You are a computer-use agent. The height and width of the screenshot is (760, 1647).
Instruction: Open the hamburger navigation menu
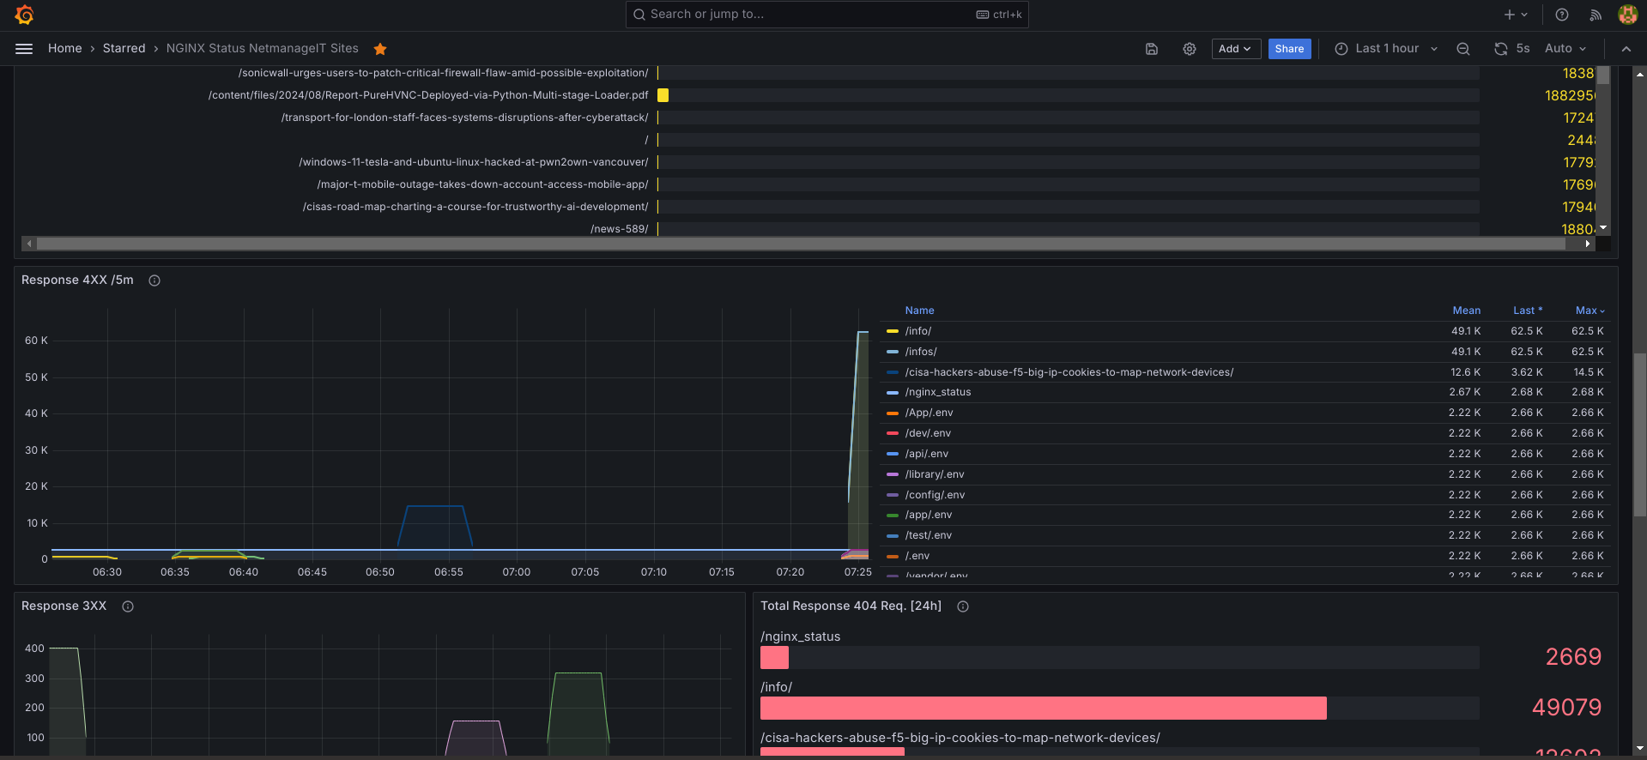click(x=24, y=49)
